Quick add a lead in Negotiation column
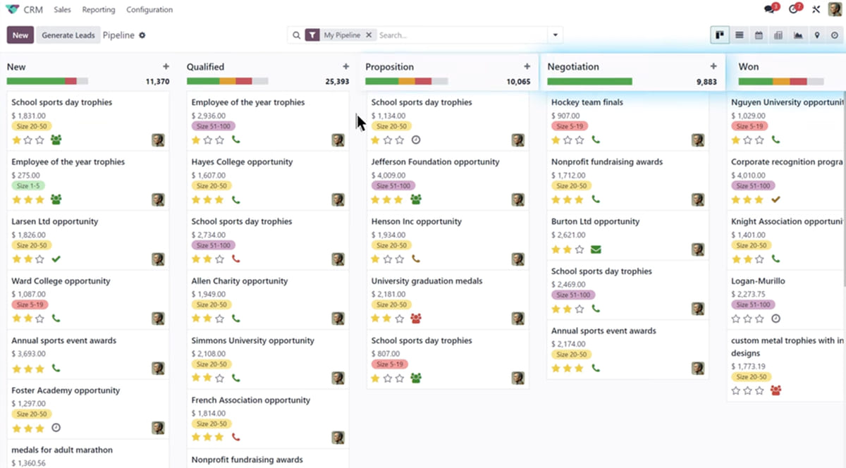The width and height of the screenshot is (846, 468). click(713, 67)
